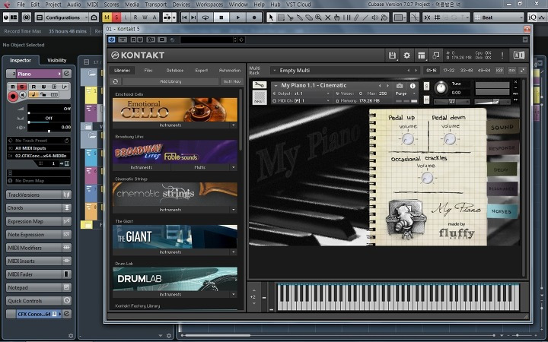The image size is (548, 342).
Task: Toggle Kontakt minimized view icon
Action: tap(436, 55)
